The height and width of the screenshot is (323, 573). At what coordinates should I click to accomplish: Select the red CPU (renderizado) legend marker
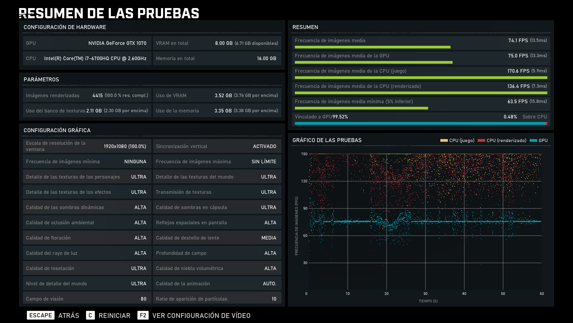[x=481, y=141]
